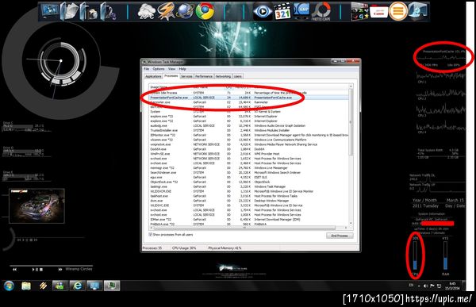
Task: Launch Winamp from the top dock
Action: [x=166, y=12]
